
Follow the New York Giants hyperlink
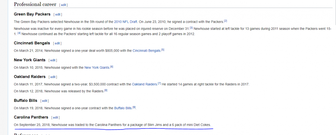coord(97,67)
